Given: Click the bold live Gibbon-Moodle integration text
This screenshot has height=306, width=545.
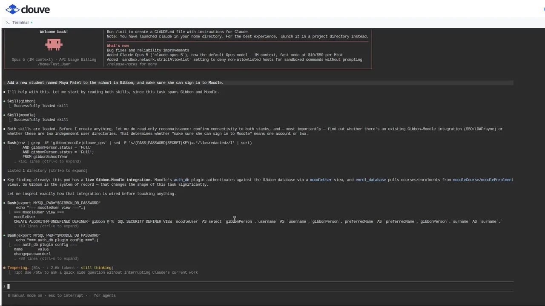Looking at the screenshot, I should (118, 180).
